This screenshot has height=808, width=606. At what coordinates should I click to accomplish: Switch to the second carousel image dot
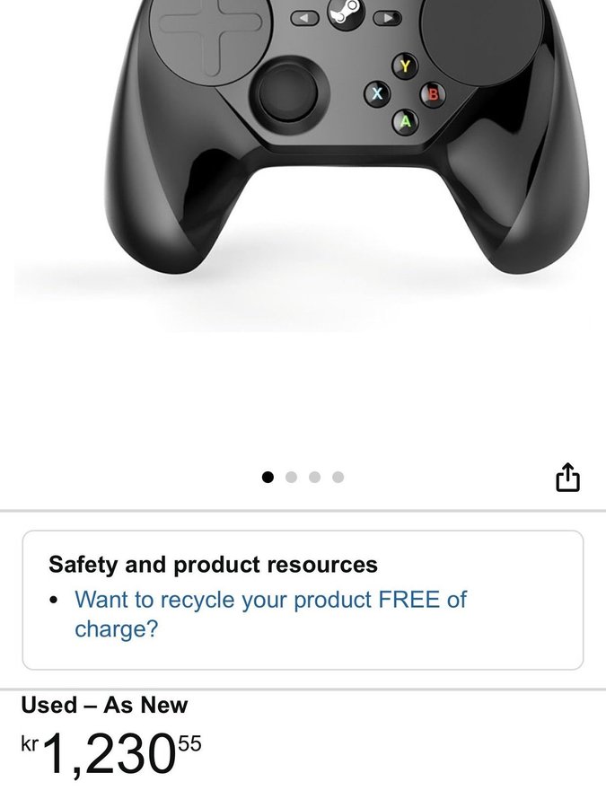291,478
